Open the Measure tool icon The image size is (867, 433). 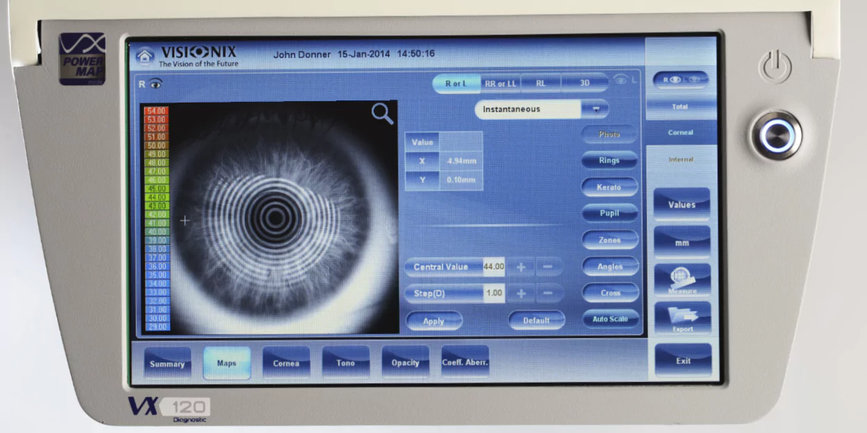pyautogui.click(x=683, y=281)
